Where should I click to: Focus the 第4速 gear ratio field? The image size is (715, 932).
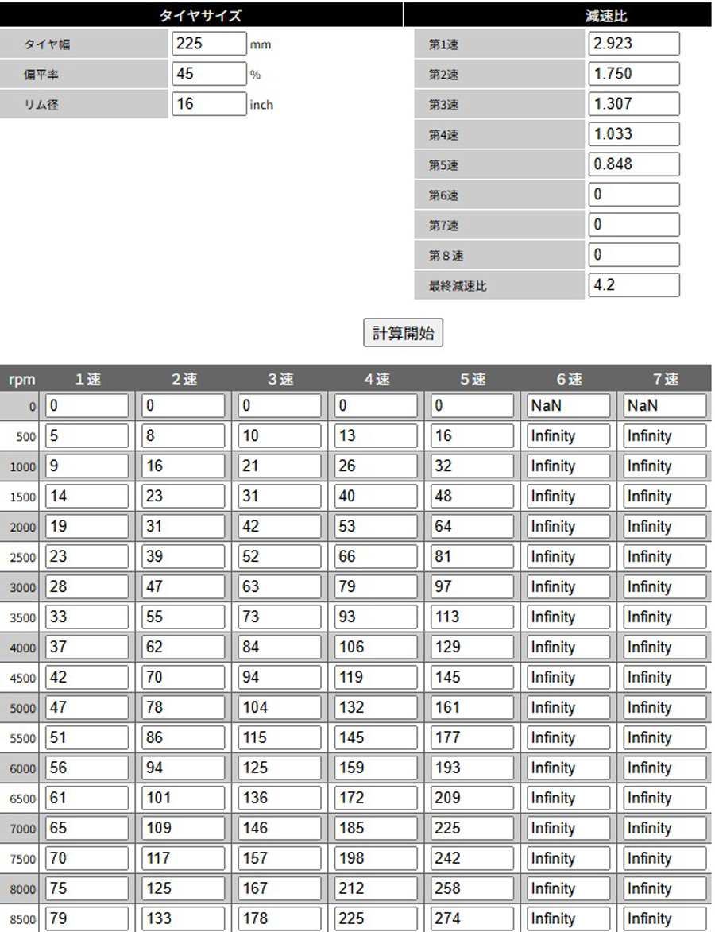pos(633,134)
